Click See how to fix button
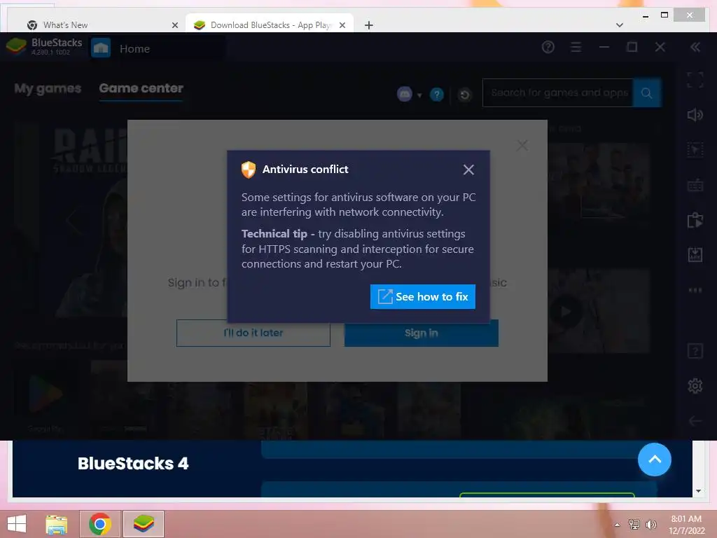The image size is (717, 538). pos(422,297)
